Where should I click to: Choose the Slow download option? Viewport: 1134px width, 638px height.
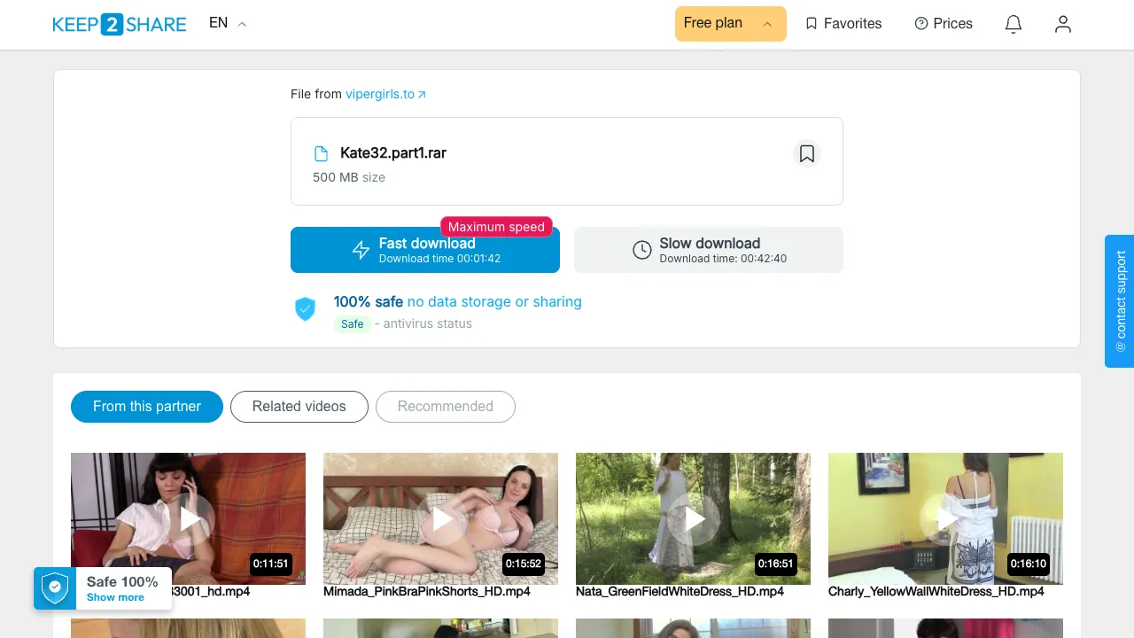(709, 250)
